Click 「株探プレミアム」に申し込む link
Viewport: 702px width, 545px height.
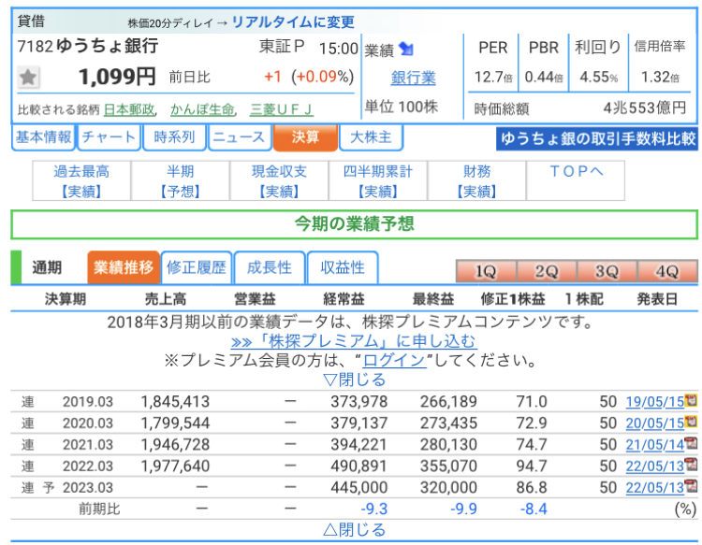click(354, 341)
